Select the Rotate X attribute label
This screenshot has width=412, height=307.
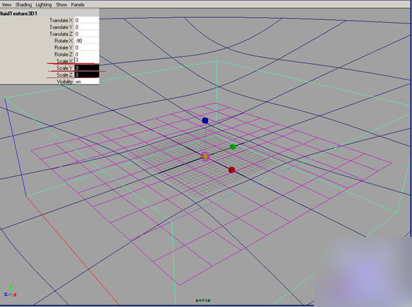(x=63, y=41)
